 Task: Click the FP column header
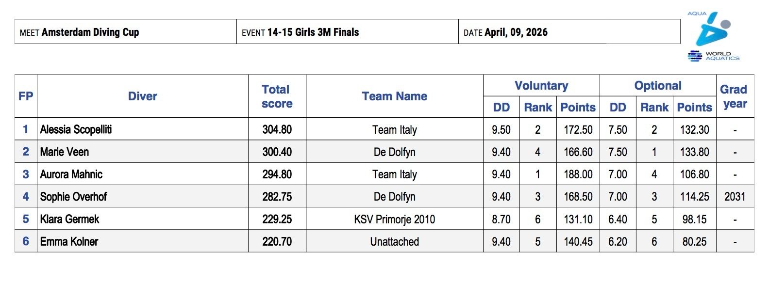click(x=26, y=96)
